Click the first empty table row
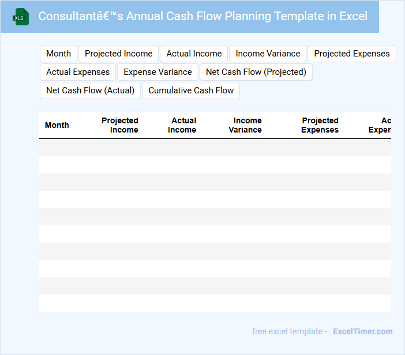 215,148
